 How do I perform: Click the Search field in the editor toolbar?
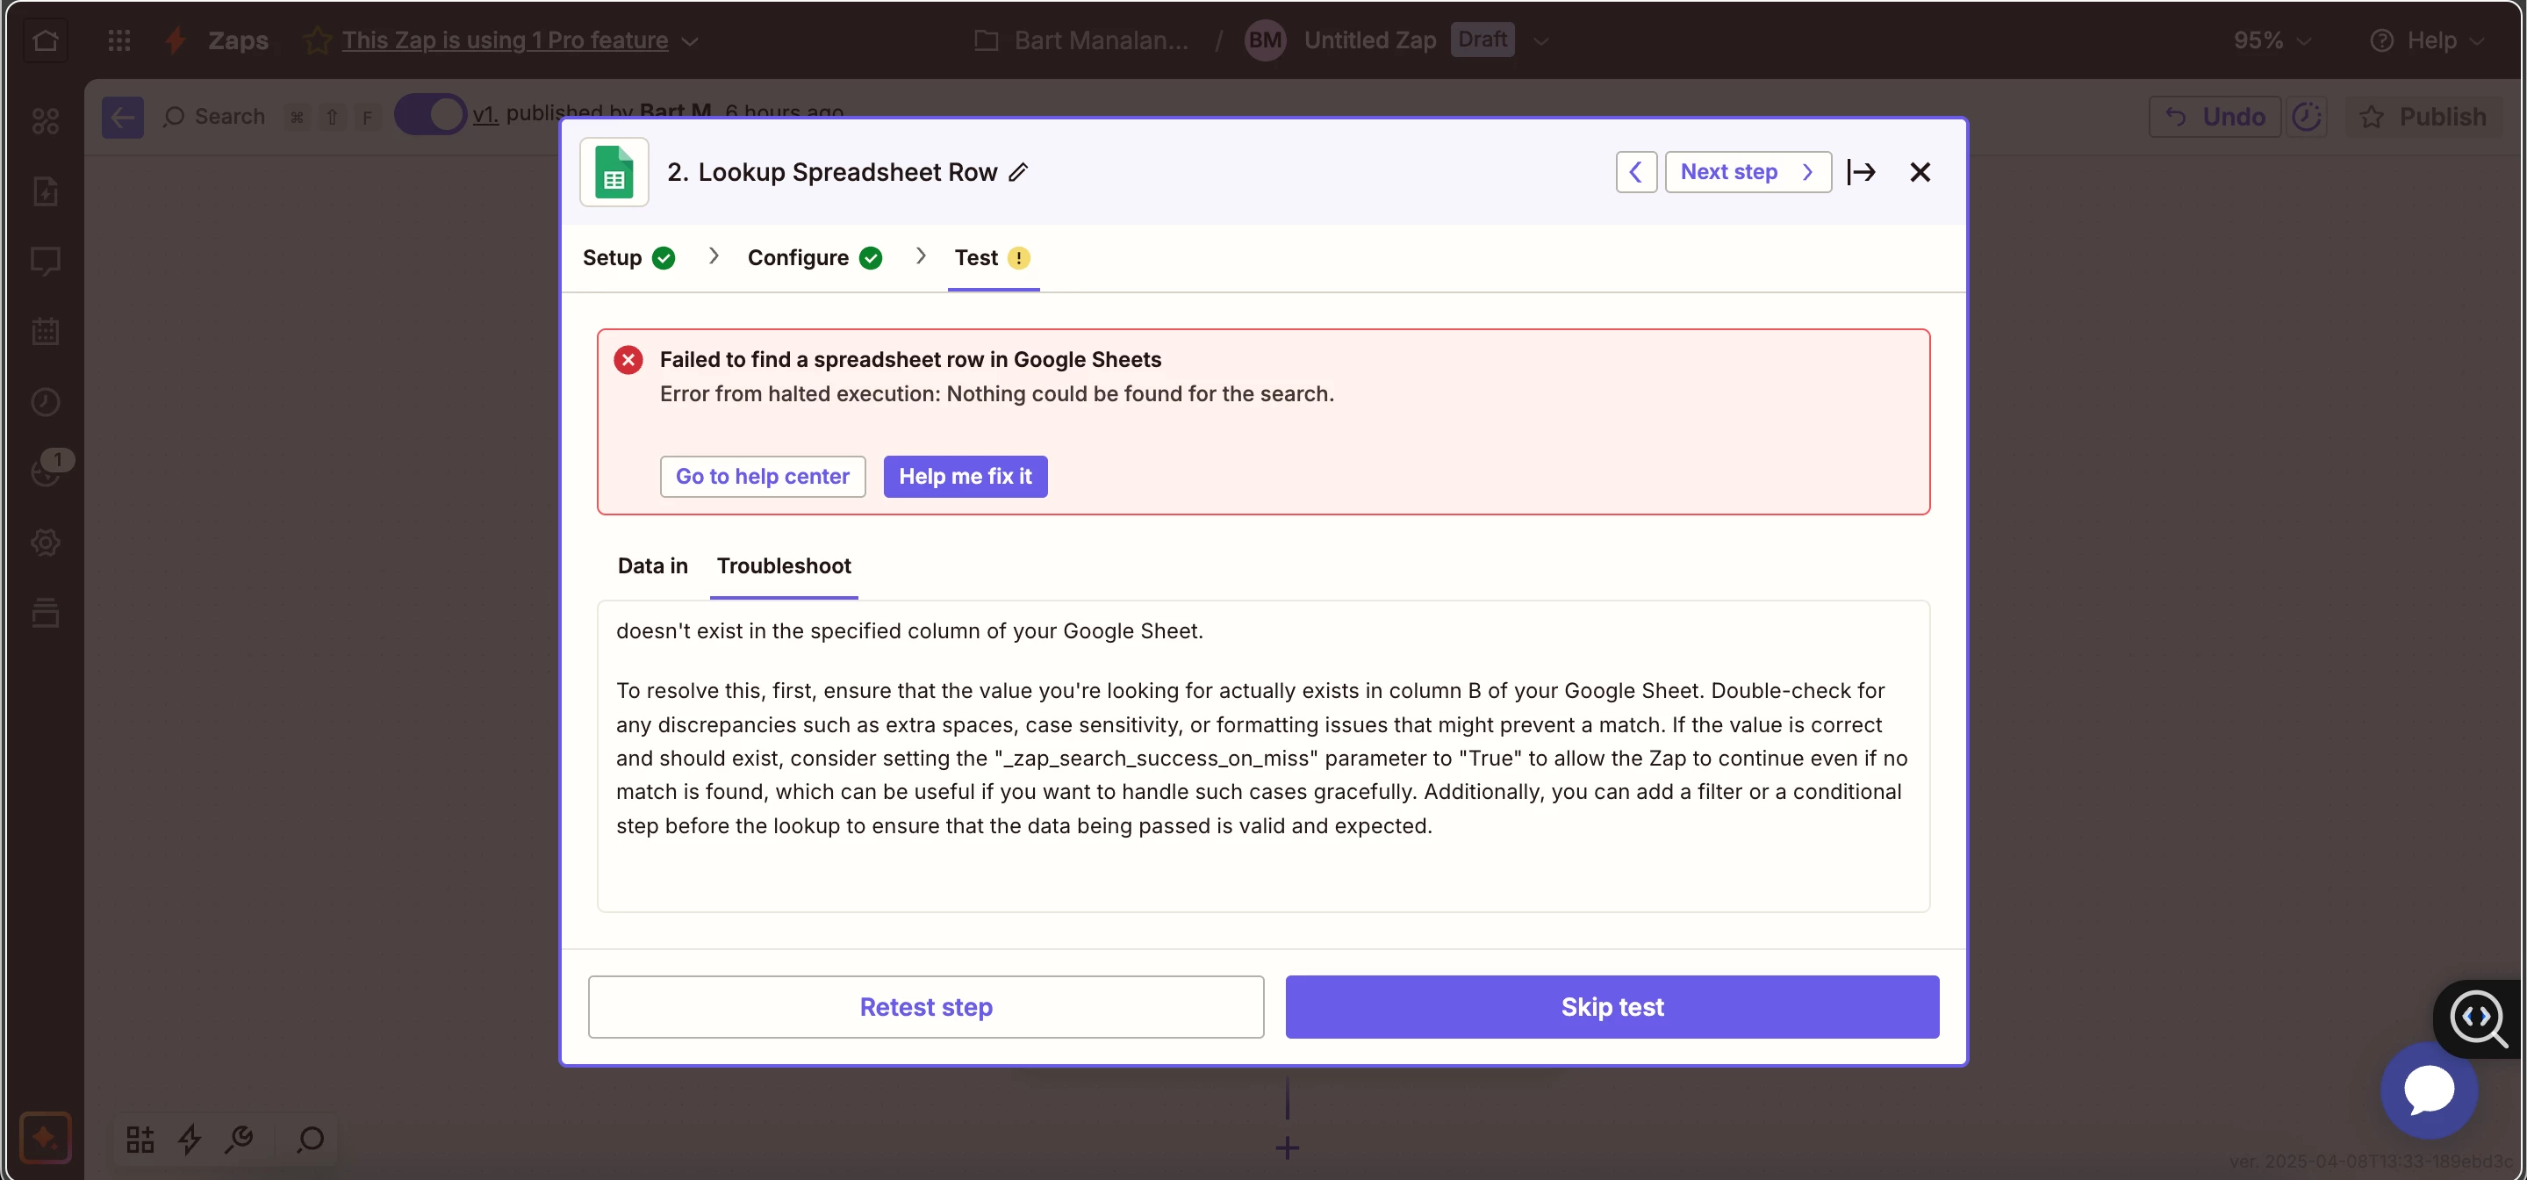coord(216,117)
